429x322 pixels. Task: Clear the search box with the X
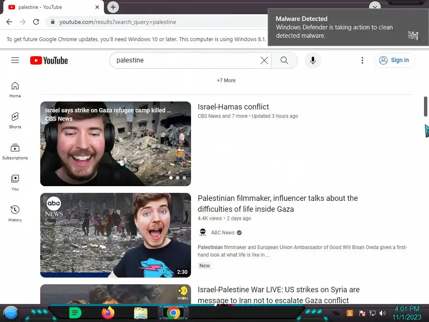(264, 60)
